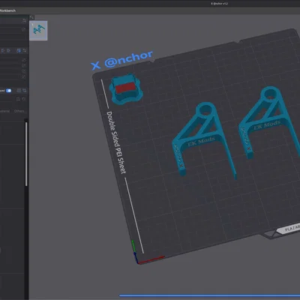
Task: Save the process preset icon
Action: [x=18, y=99]
